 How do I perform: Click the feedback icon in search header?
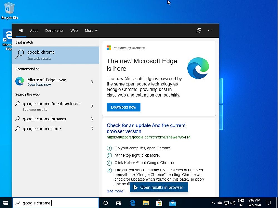tap(199, 31)
